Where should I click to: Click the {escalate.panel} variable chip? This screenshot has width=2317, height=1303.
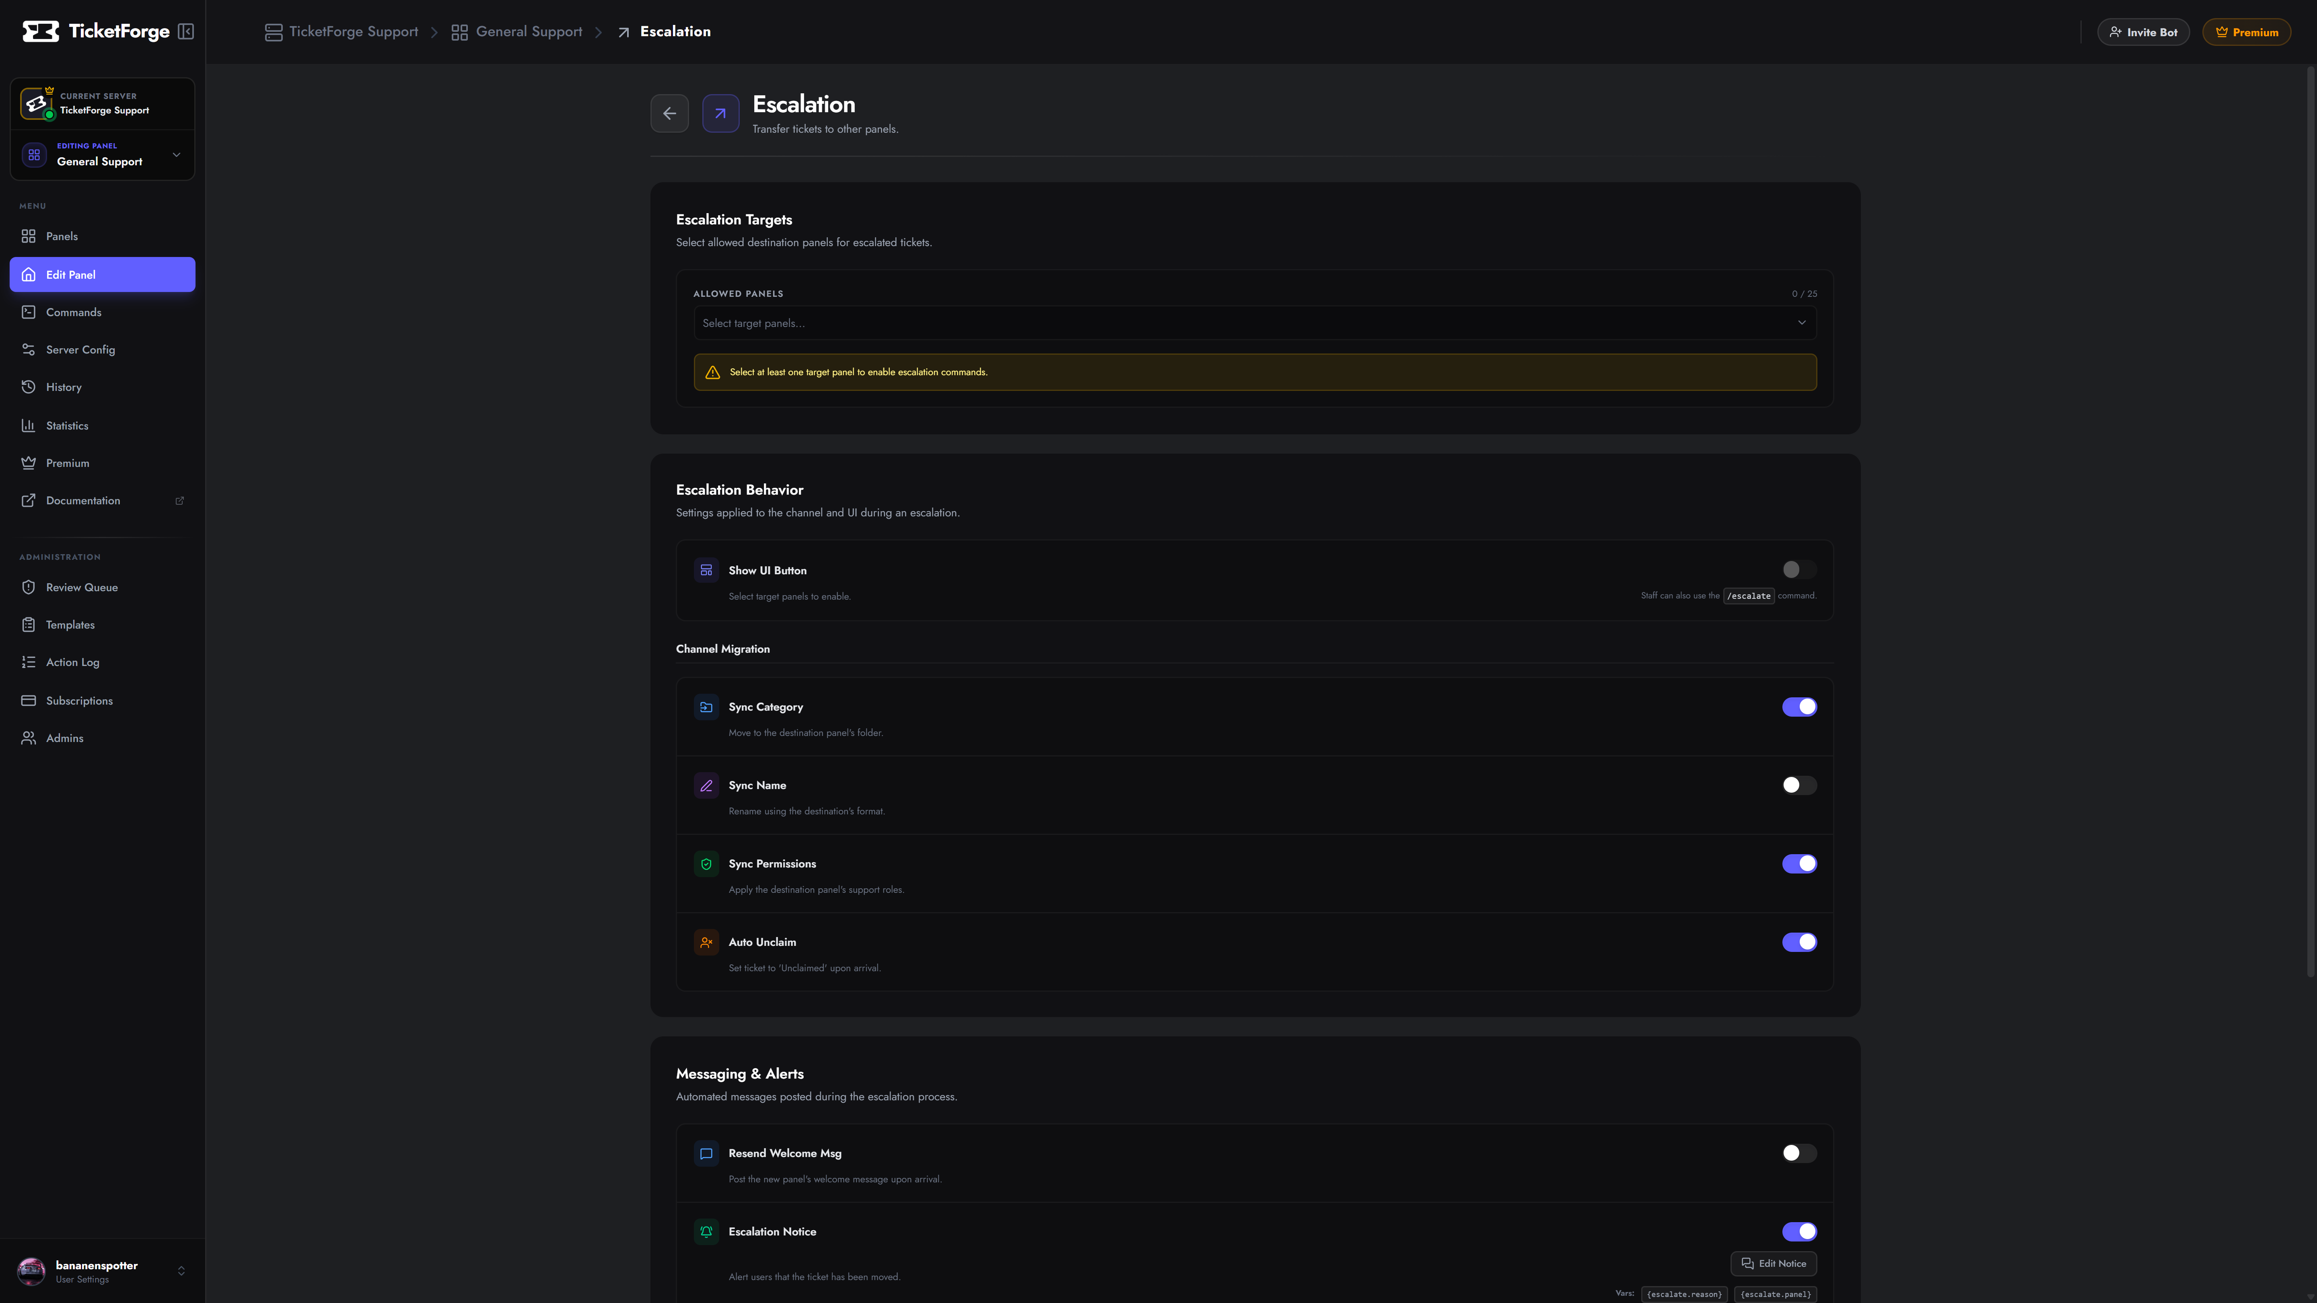coord(1776,1294)
